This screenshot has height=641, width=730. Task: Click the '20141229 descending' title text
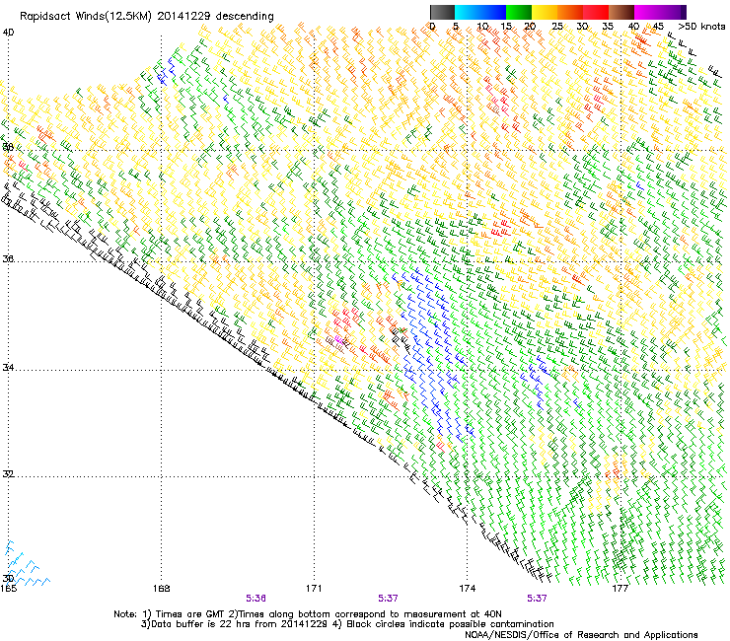tap(216, 17)
